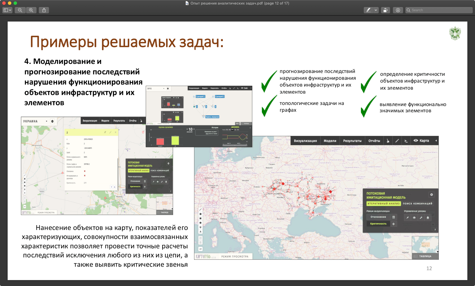475x286 pixels.
Task: Click the broom icon in large map toolbar
Action: tap(388, 141)
